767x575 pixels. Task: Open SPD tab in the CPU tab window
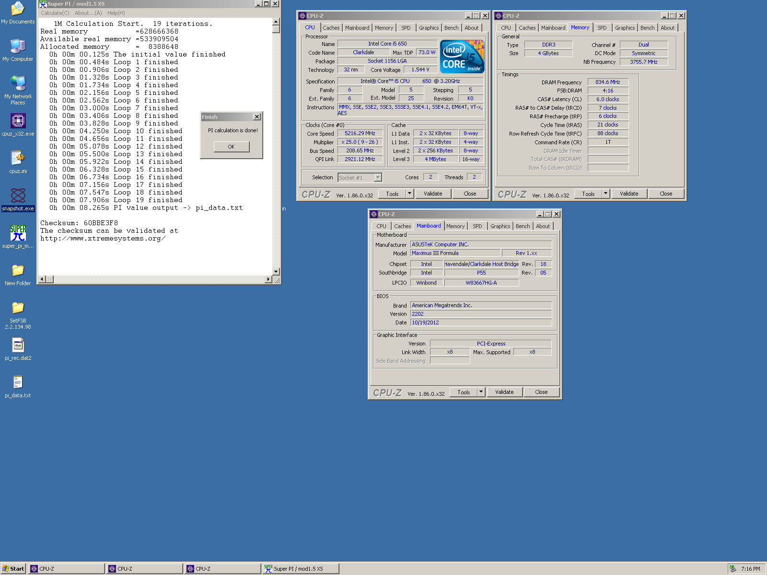tap(406, 28)
